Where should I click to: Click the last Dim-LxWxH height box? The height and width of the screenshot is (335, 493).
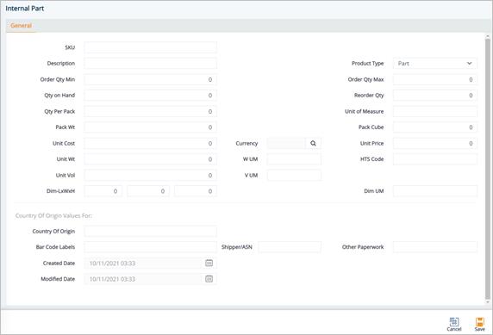196,191
